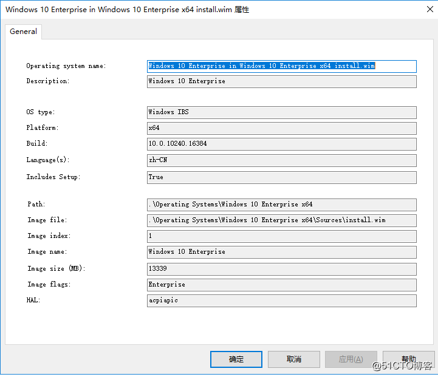
Task: Click the Platform field x64
Action: 282,128
